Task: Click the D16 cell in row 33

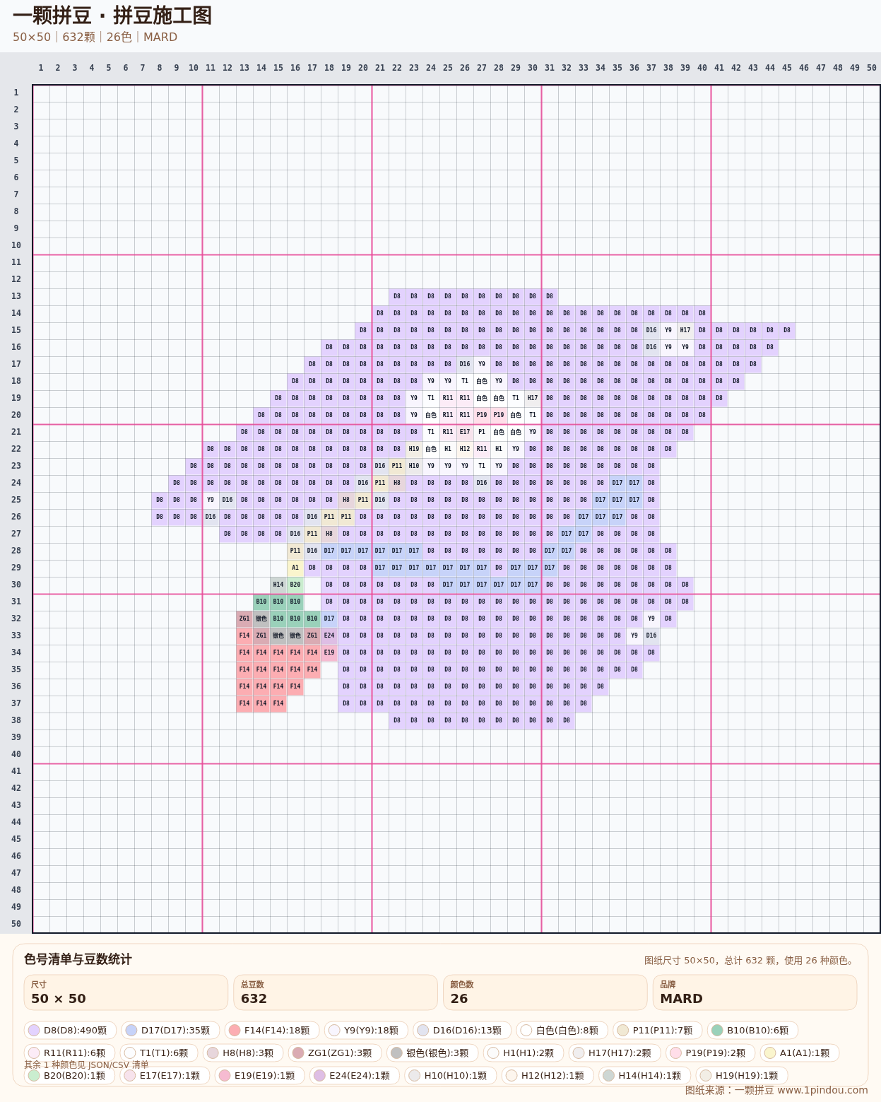Action: pos(651,635)
